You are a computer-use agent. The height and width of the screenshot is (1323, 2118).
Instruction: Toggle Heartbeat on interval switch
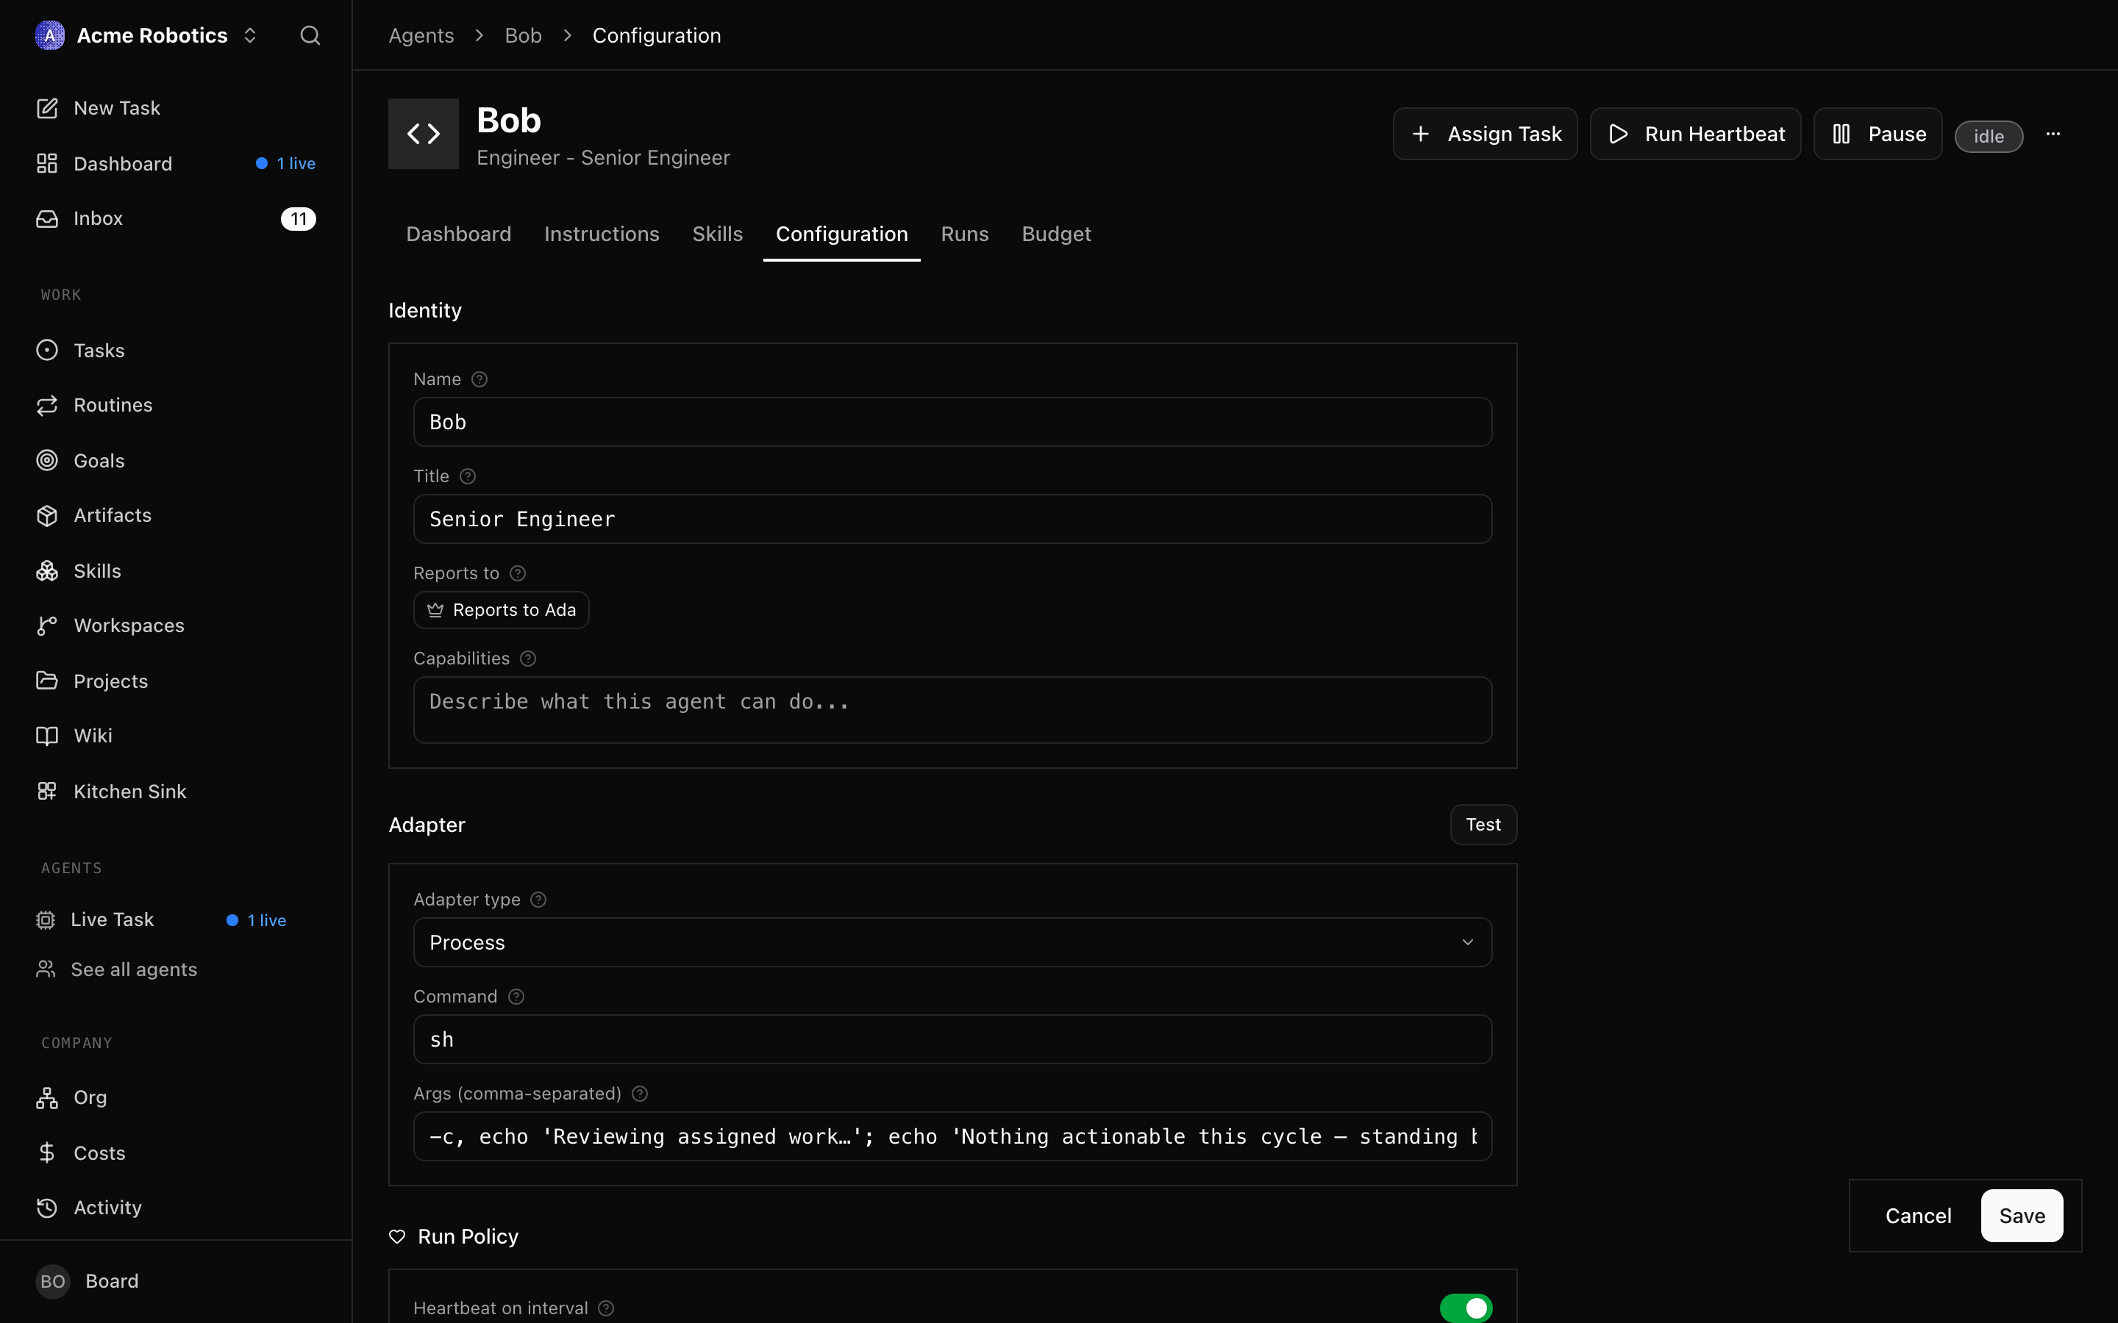tap(1466, 1308)
